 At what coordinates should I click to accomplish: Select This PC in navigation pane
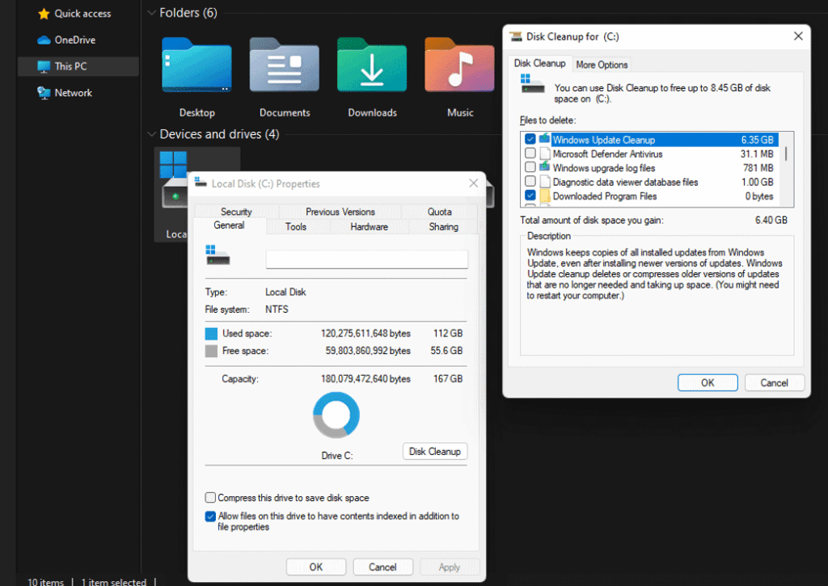pos(70,66)
